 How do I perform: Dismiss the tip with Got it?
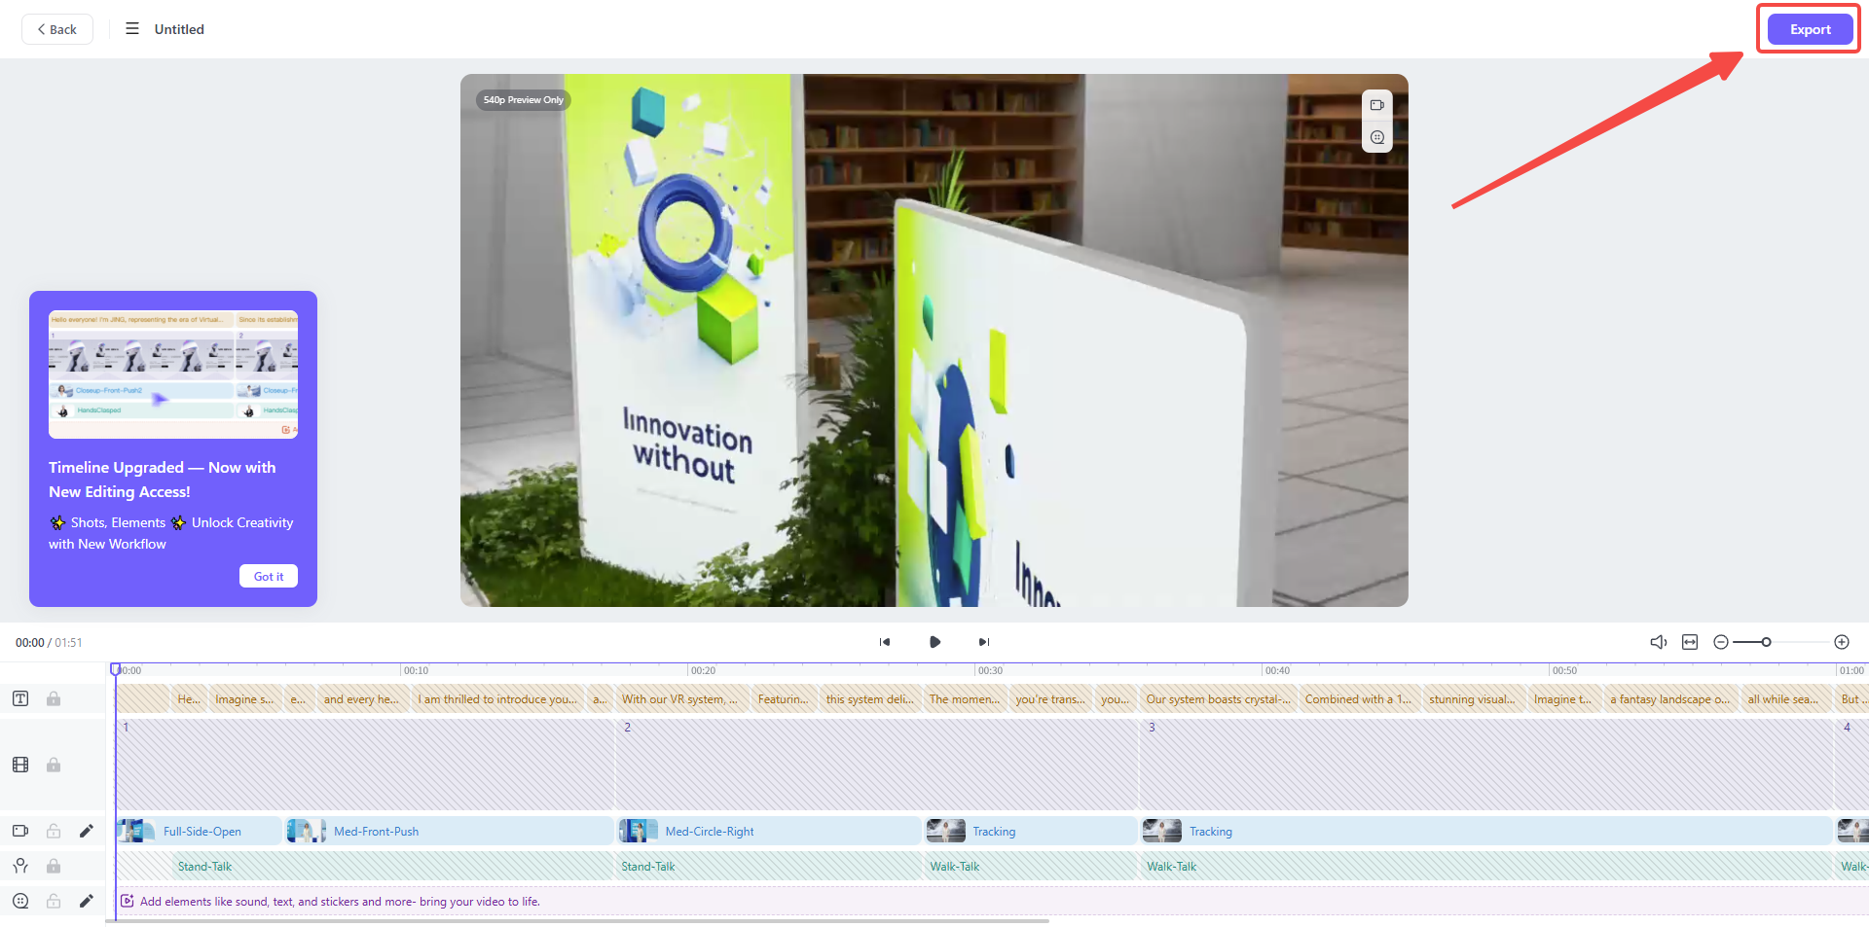tap(269, 576)
